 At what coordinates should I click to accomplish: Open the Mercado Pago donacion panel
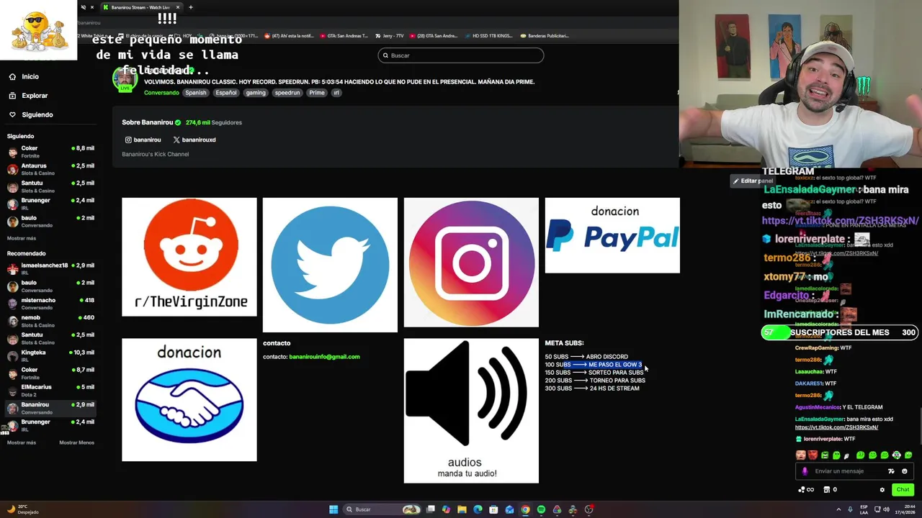pyautogui.click(x=189, y=400)
